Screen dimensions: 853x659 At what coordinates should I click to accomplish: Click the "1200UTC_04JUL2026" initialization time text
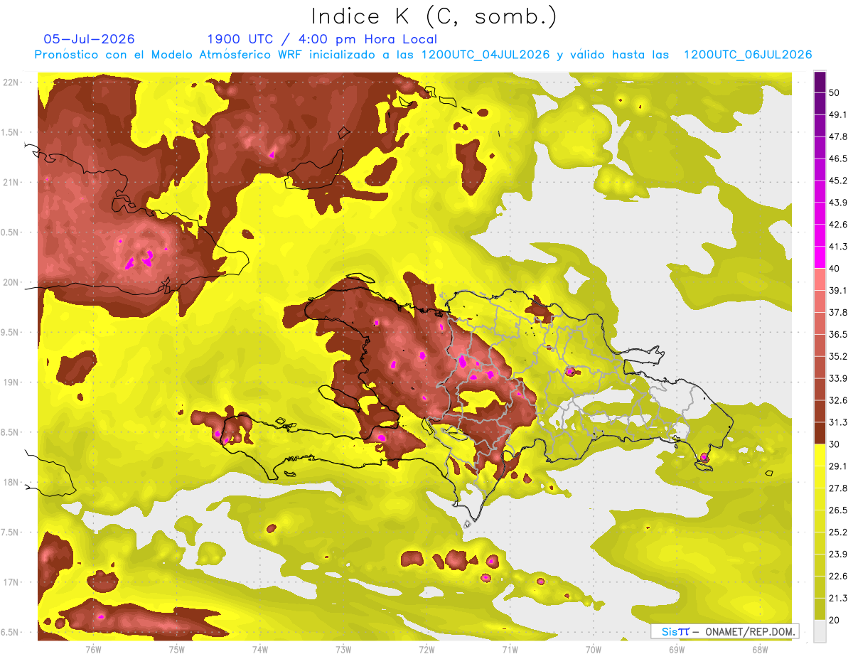(x=485, y=55)
